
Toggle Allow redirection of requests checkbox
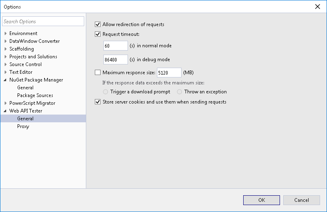(98, 24)
